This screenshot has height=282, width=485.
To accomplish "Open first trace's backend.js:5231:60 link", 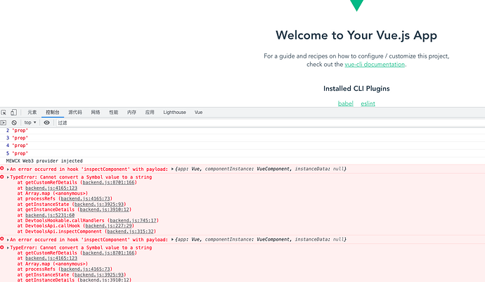I will pyautogui.click(x=50, y=215).
